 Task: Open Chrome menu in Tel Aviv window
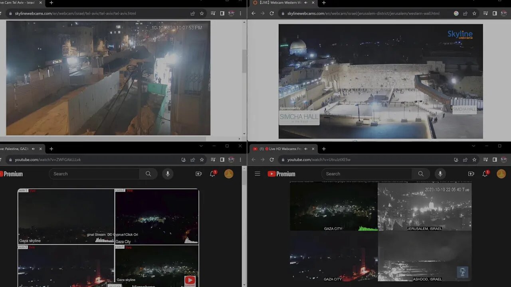point(241,14)
